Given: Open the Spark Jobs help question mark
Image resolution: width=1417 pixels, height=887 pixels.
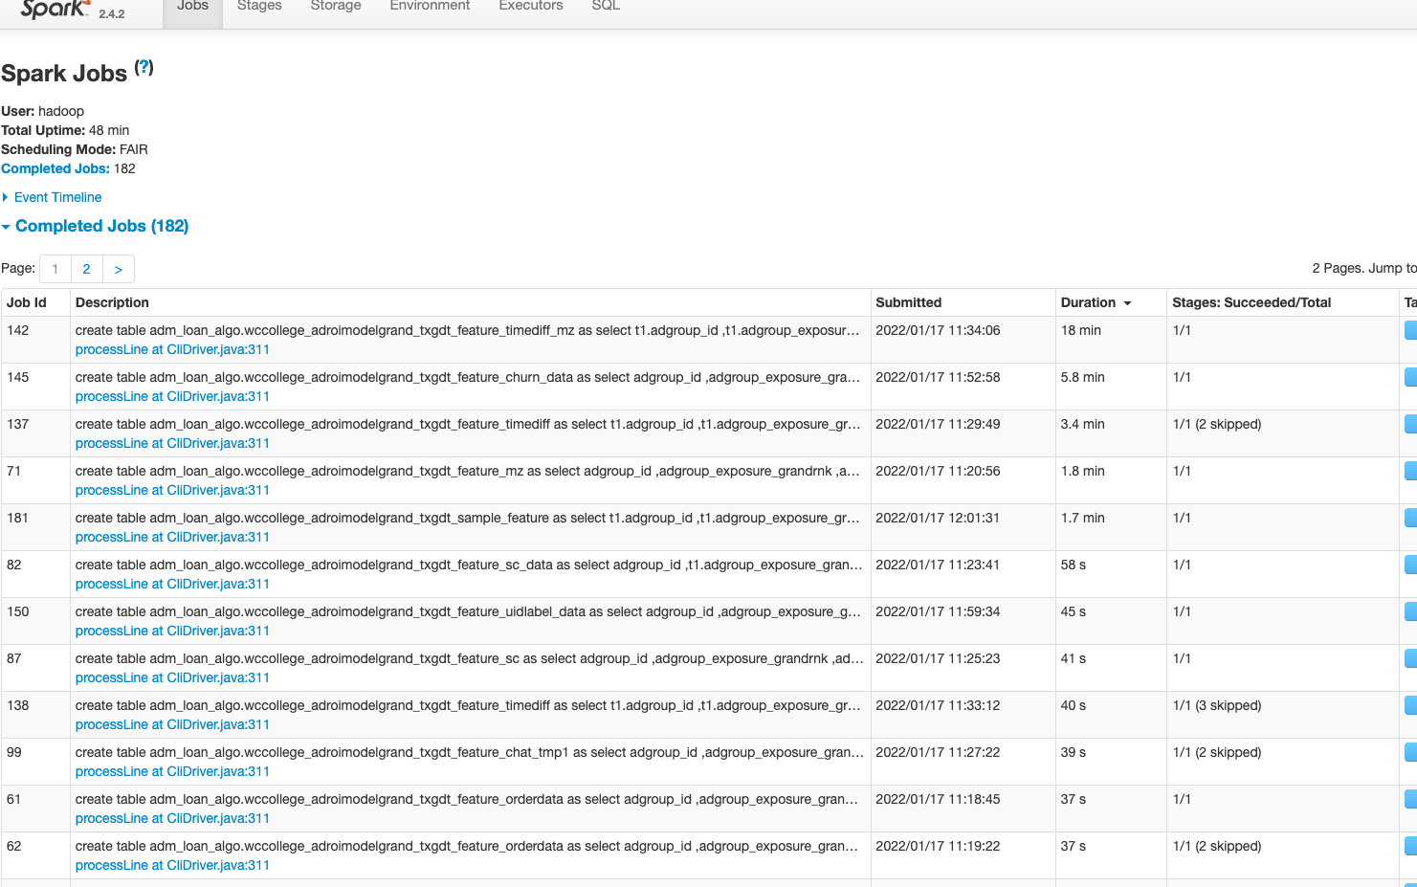Looking at the screenshot, I should pyautogui.click(x=144, y=68).
